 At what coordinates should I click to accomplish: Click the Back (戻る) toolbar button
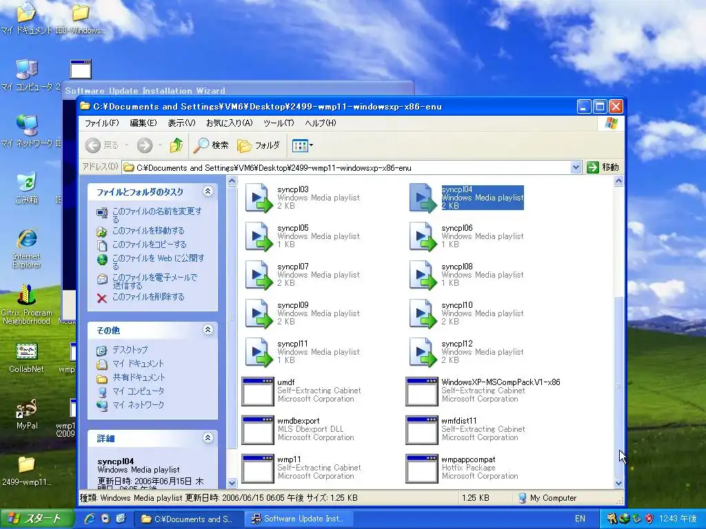coord(103,145)
